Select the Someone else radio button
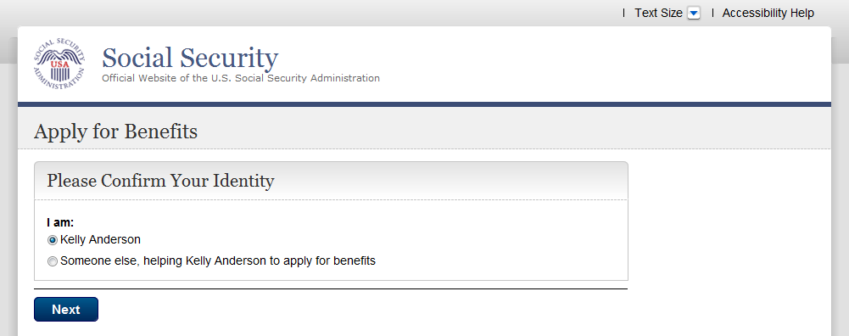 click(53, 261)
